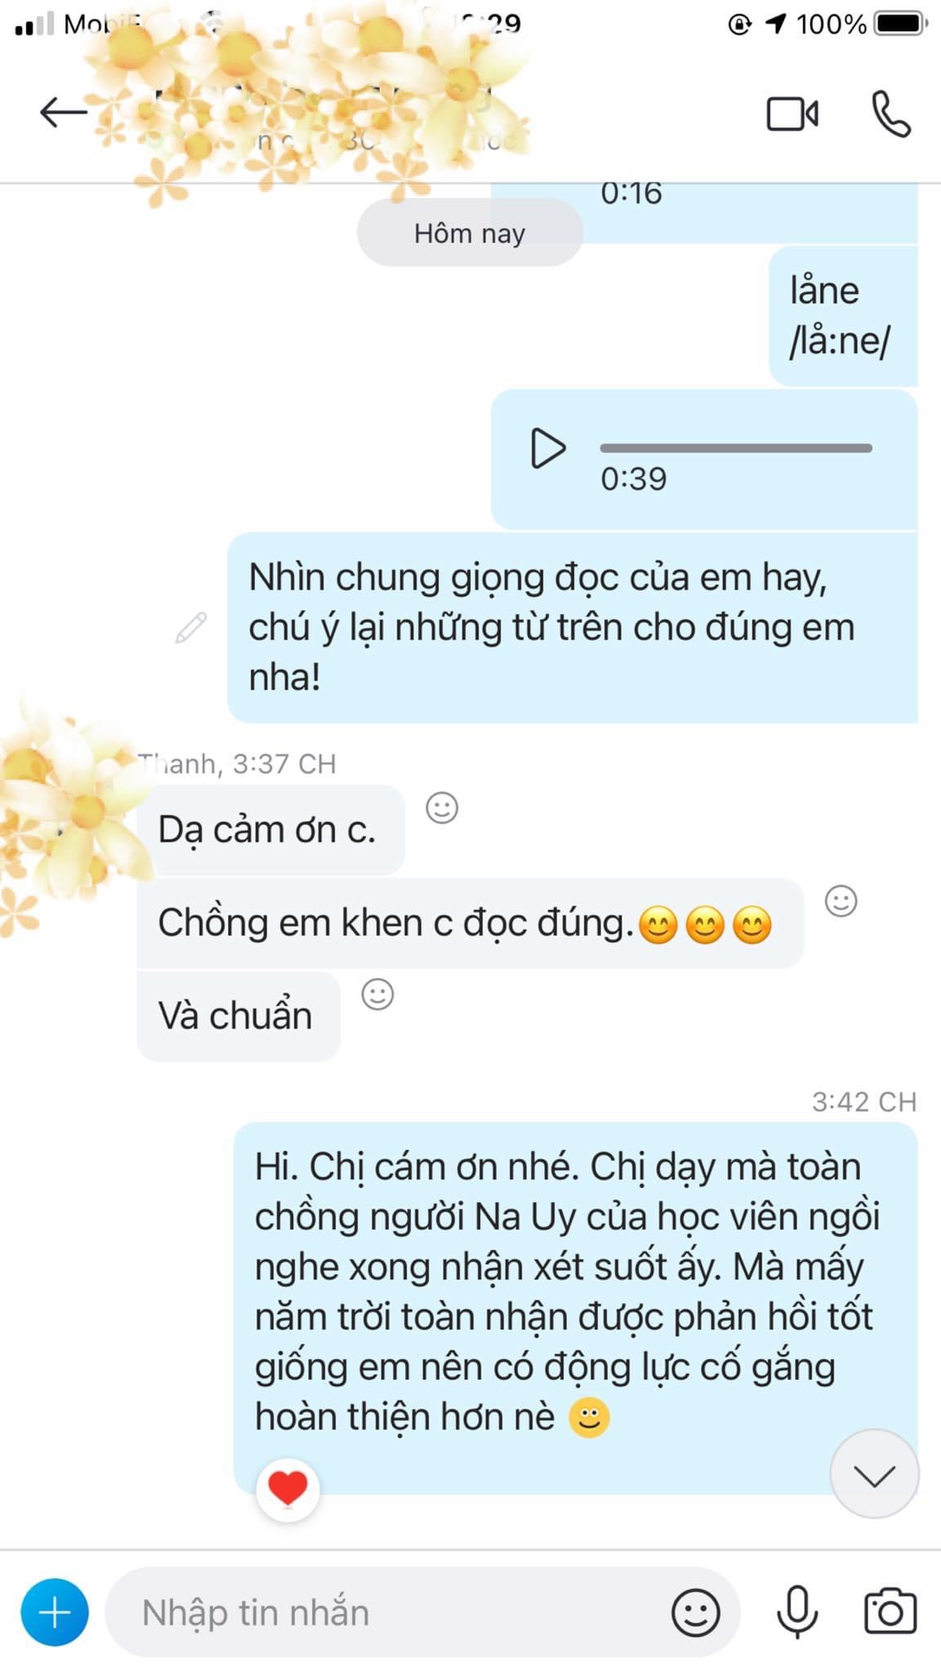Open the blue plus attachment menu

pyautogui.click(x=55, y=1612)
